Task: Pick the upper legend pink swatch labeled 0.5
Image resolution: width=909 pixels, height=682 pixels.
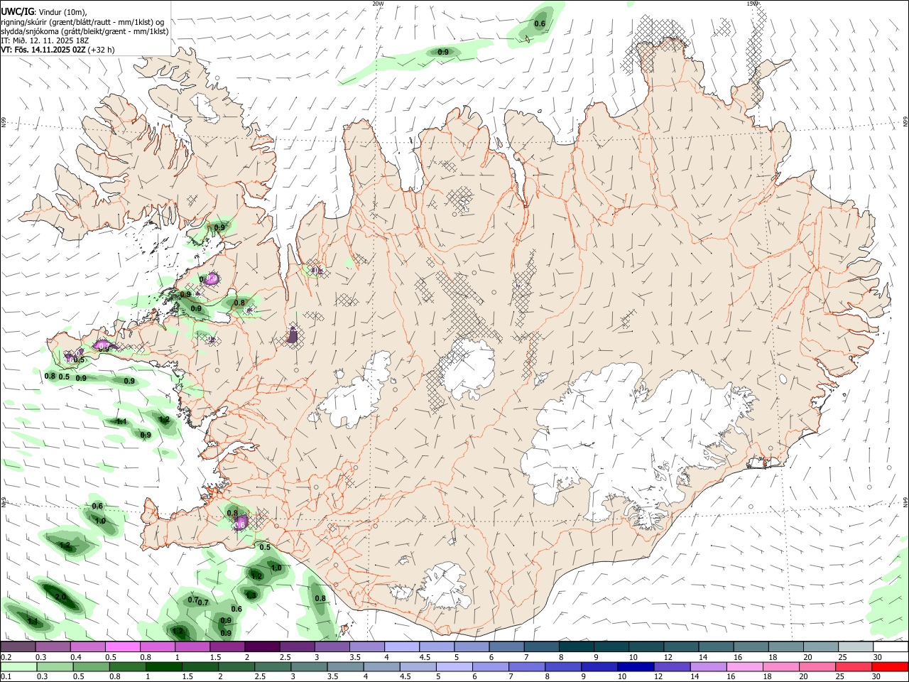Action: [x=122, y=647]
